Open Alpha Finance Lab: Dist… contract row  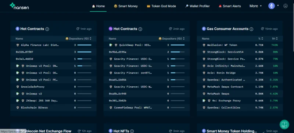coord(53,45)
